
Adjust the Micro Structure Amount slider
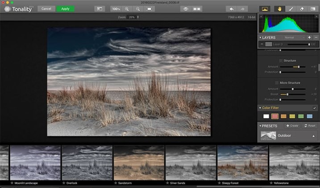click(293, 89)
